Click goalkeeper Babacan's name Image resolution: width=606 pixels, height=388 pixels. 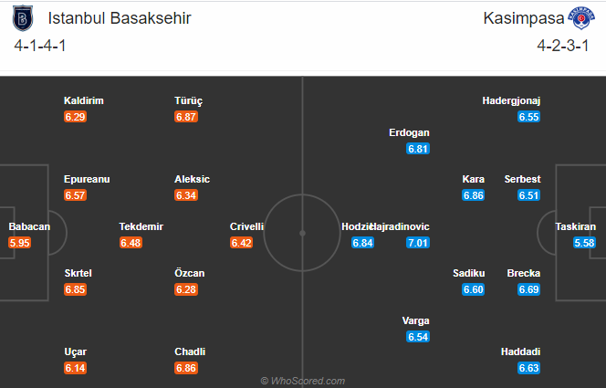click(30, 226)
